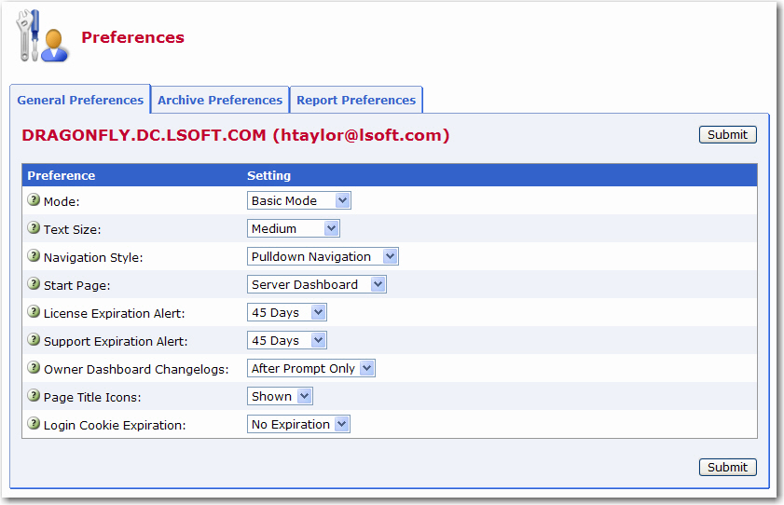784x505 pixels.
Task: Click the top Submit button
Action: click(x=727, y=134)
